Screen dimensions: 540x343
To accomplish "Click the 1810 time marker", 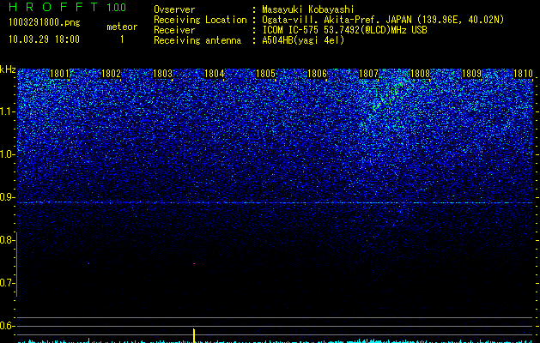I will (523, 74).
